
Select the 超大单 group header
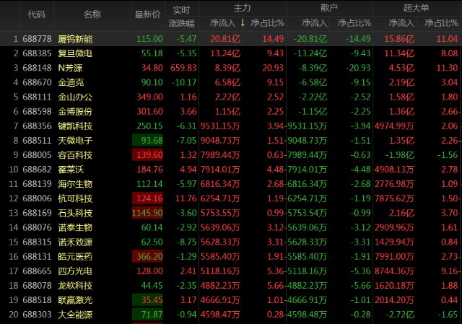tap(416, 8)
